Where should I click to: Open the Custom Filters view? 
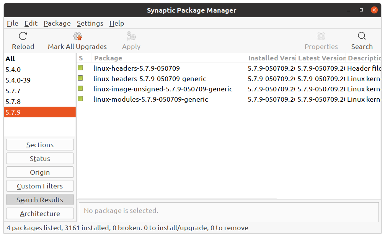click(40, 186)
